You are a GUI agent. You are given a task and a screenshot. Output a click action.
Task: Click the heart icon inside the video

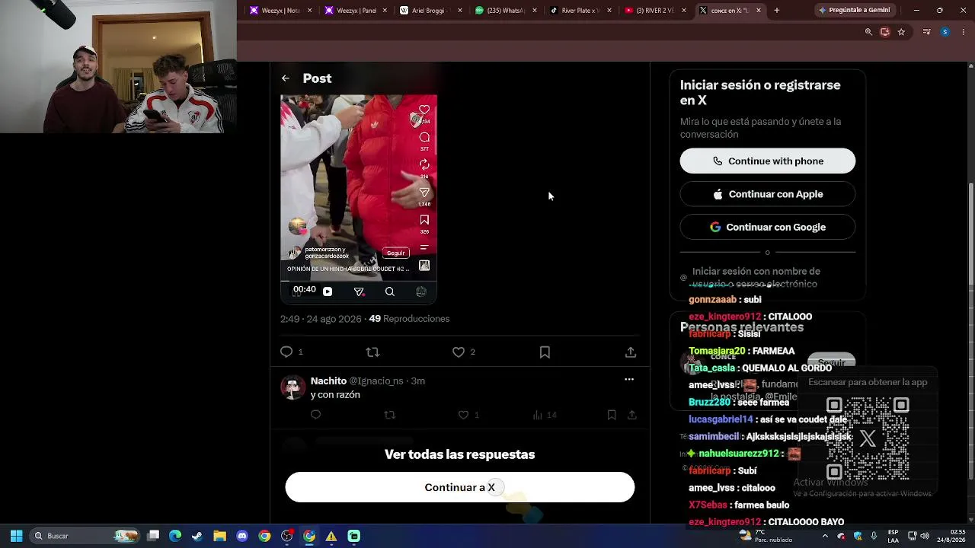[424, 110]
